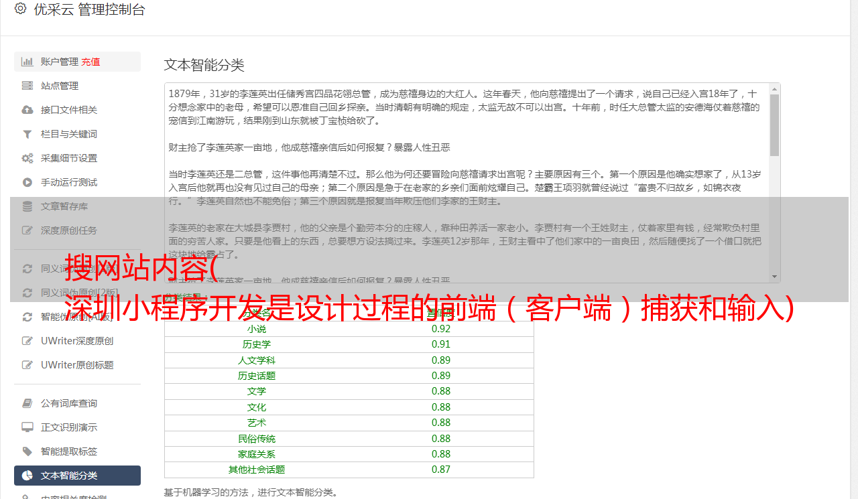Image resolution: width=858 pixels, height=499 pixels.
Task: Click the pie-chart icon for 文本智能分类
Action: coord(27,476)
